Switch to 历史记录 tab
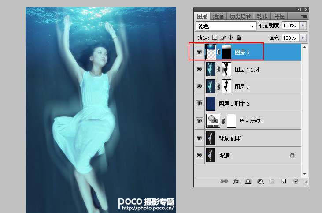This screenshot has height=213, width=322. click(x=240, y=16)
